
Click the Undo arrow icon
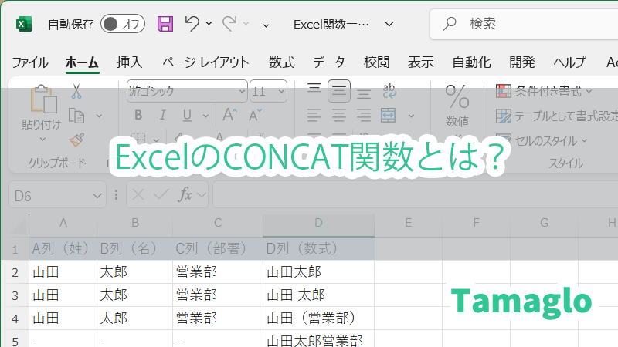click(x=193, y=24)
